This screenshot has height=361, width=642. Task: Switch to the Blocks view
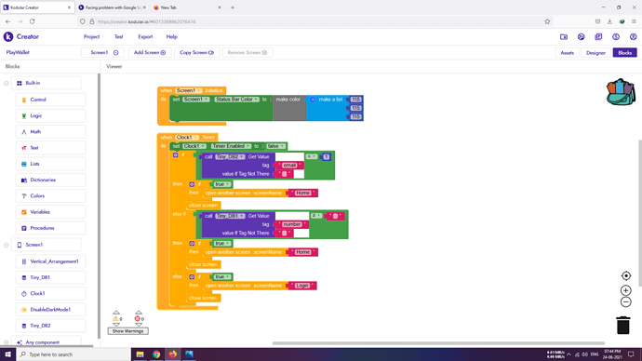(625, 53)
